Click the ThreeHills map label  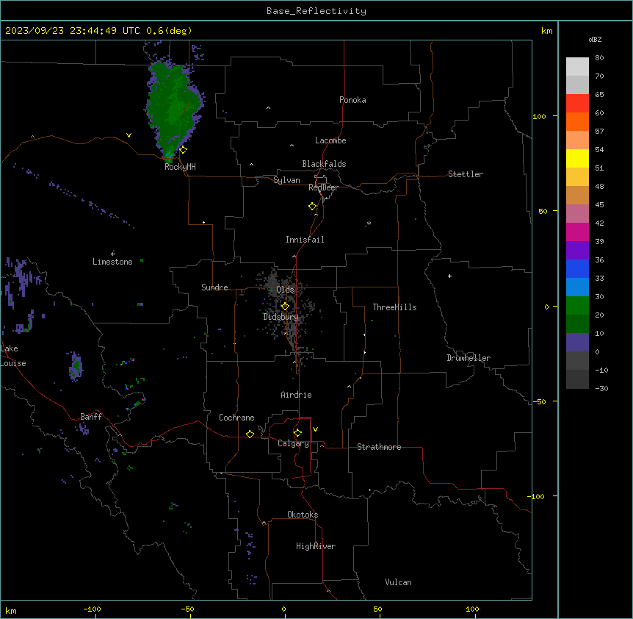pos(394,307)
